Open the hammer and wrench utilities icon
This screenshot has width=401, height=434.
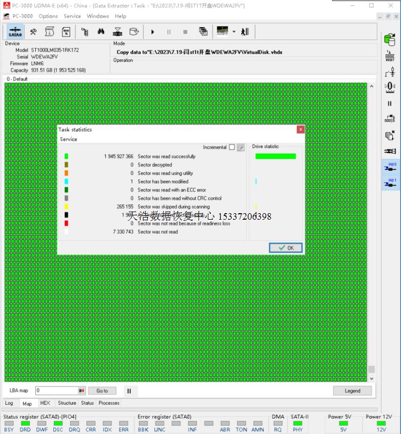point(34,32)
